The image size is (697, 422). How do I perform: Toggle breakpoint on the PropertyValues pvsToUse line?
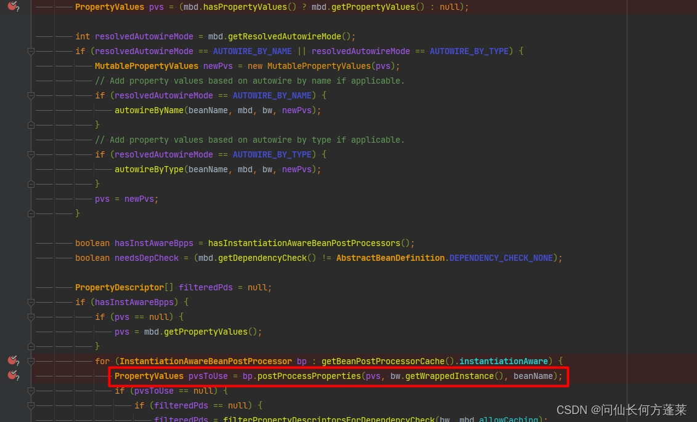point(12,375)
